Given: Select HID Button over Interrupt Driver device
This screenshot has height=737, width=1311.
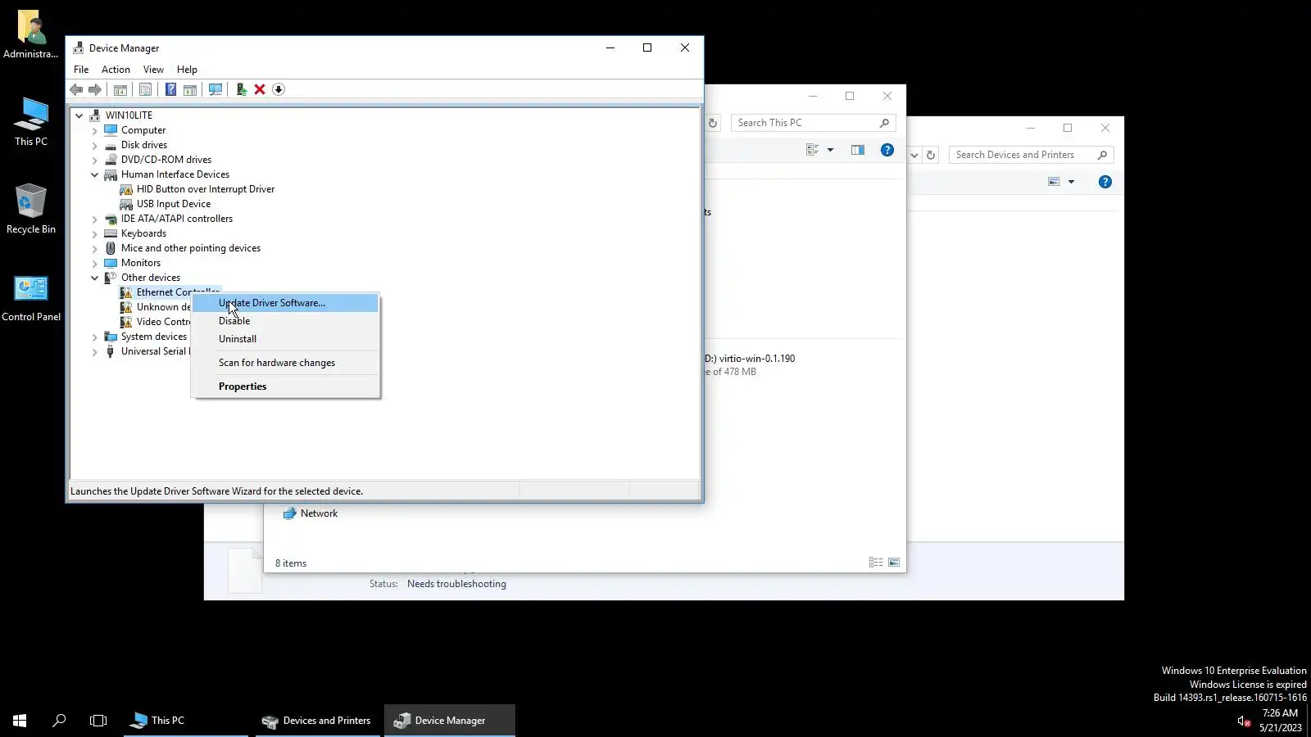Looking at the screenshot, I should tap(205, 189).
